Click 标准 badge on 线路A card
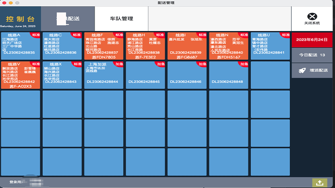The height and width of the screenshot is (188, 335). click(x=36, y=35)
